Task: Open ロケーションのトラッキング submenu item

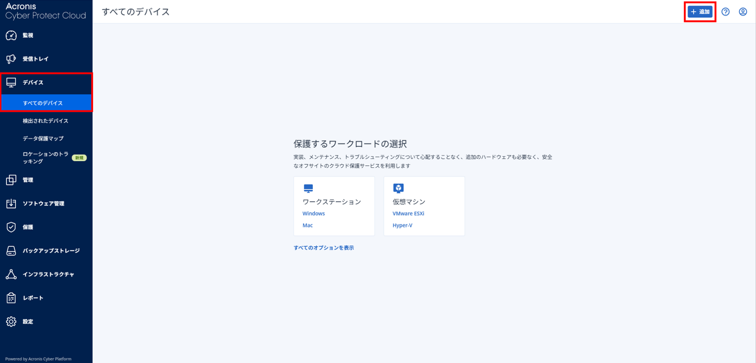Action: (x=45, y=157)
